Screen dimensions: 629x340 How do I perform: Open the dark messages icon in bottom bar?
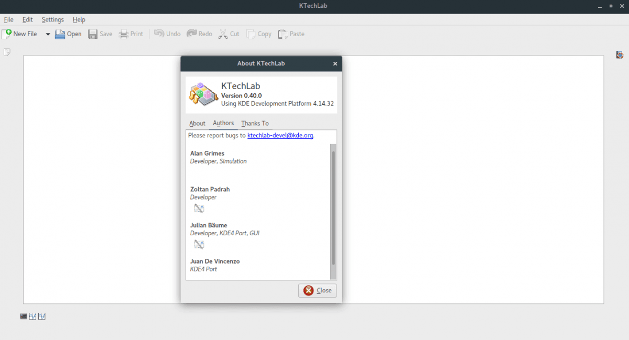24,316
